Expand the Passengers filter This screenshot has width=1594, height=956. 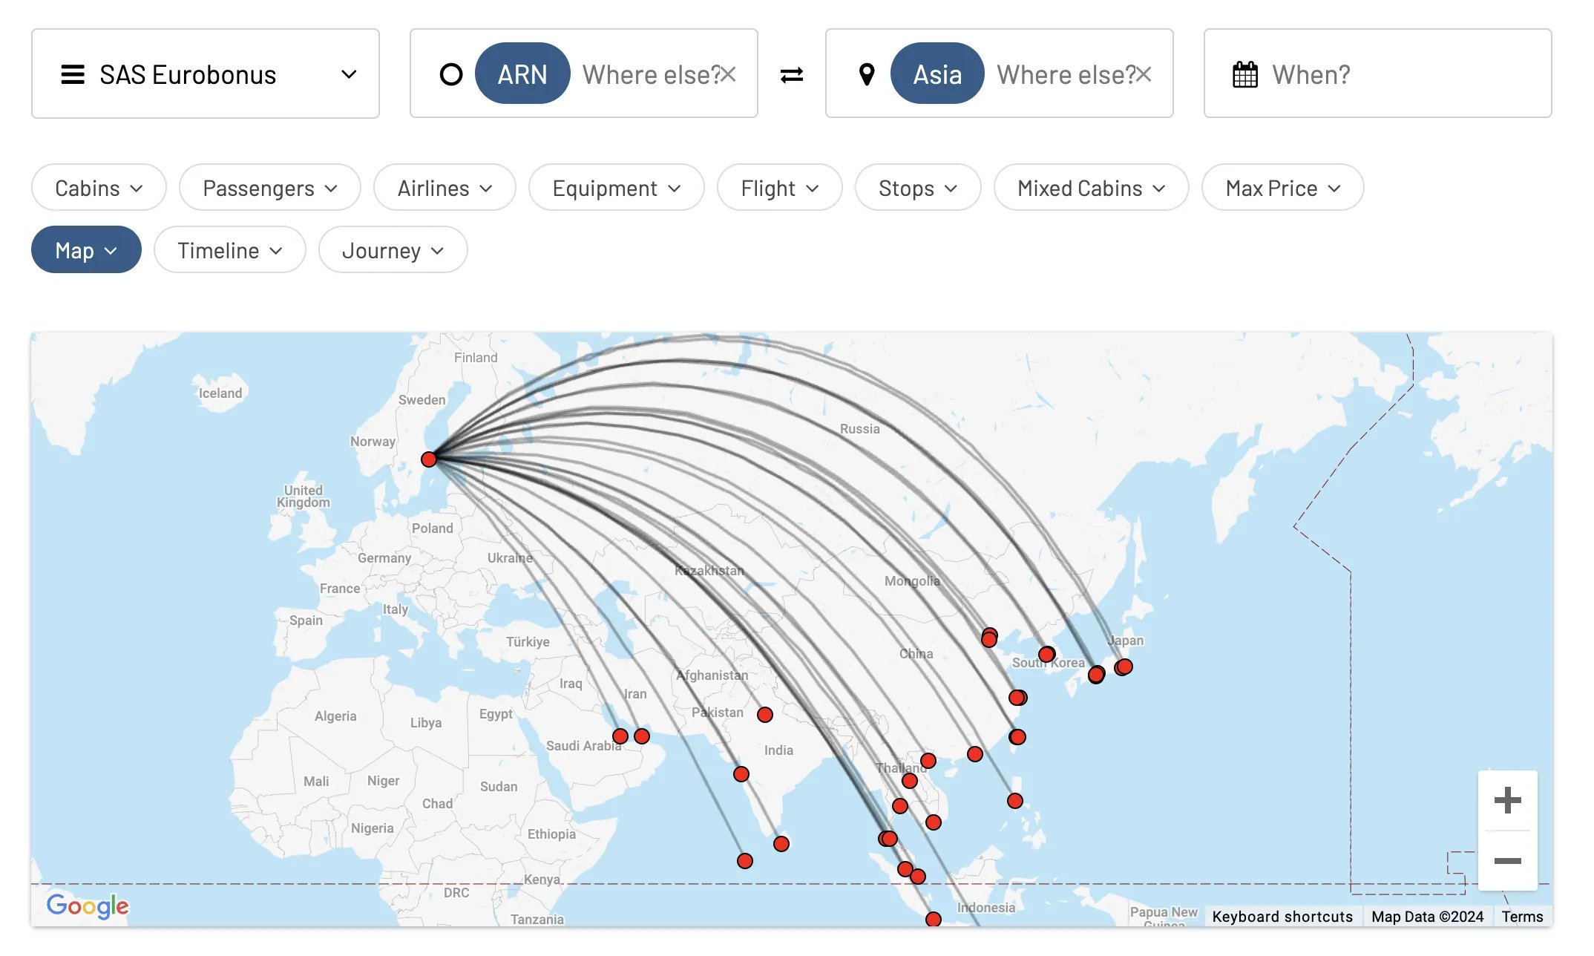(x=270, y=188)
